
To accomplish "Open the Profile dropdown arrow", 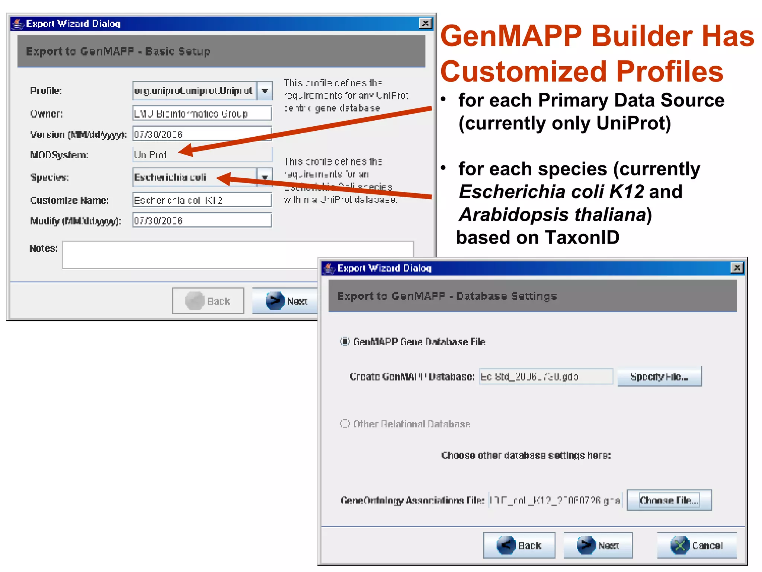I will [x=265, y=90].
